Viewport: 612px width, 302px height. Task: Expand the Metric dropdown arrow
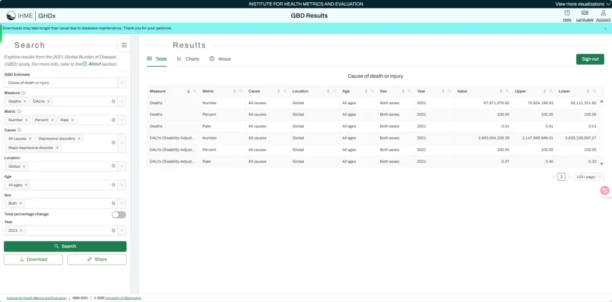click(122, 120)
